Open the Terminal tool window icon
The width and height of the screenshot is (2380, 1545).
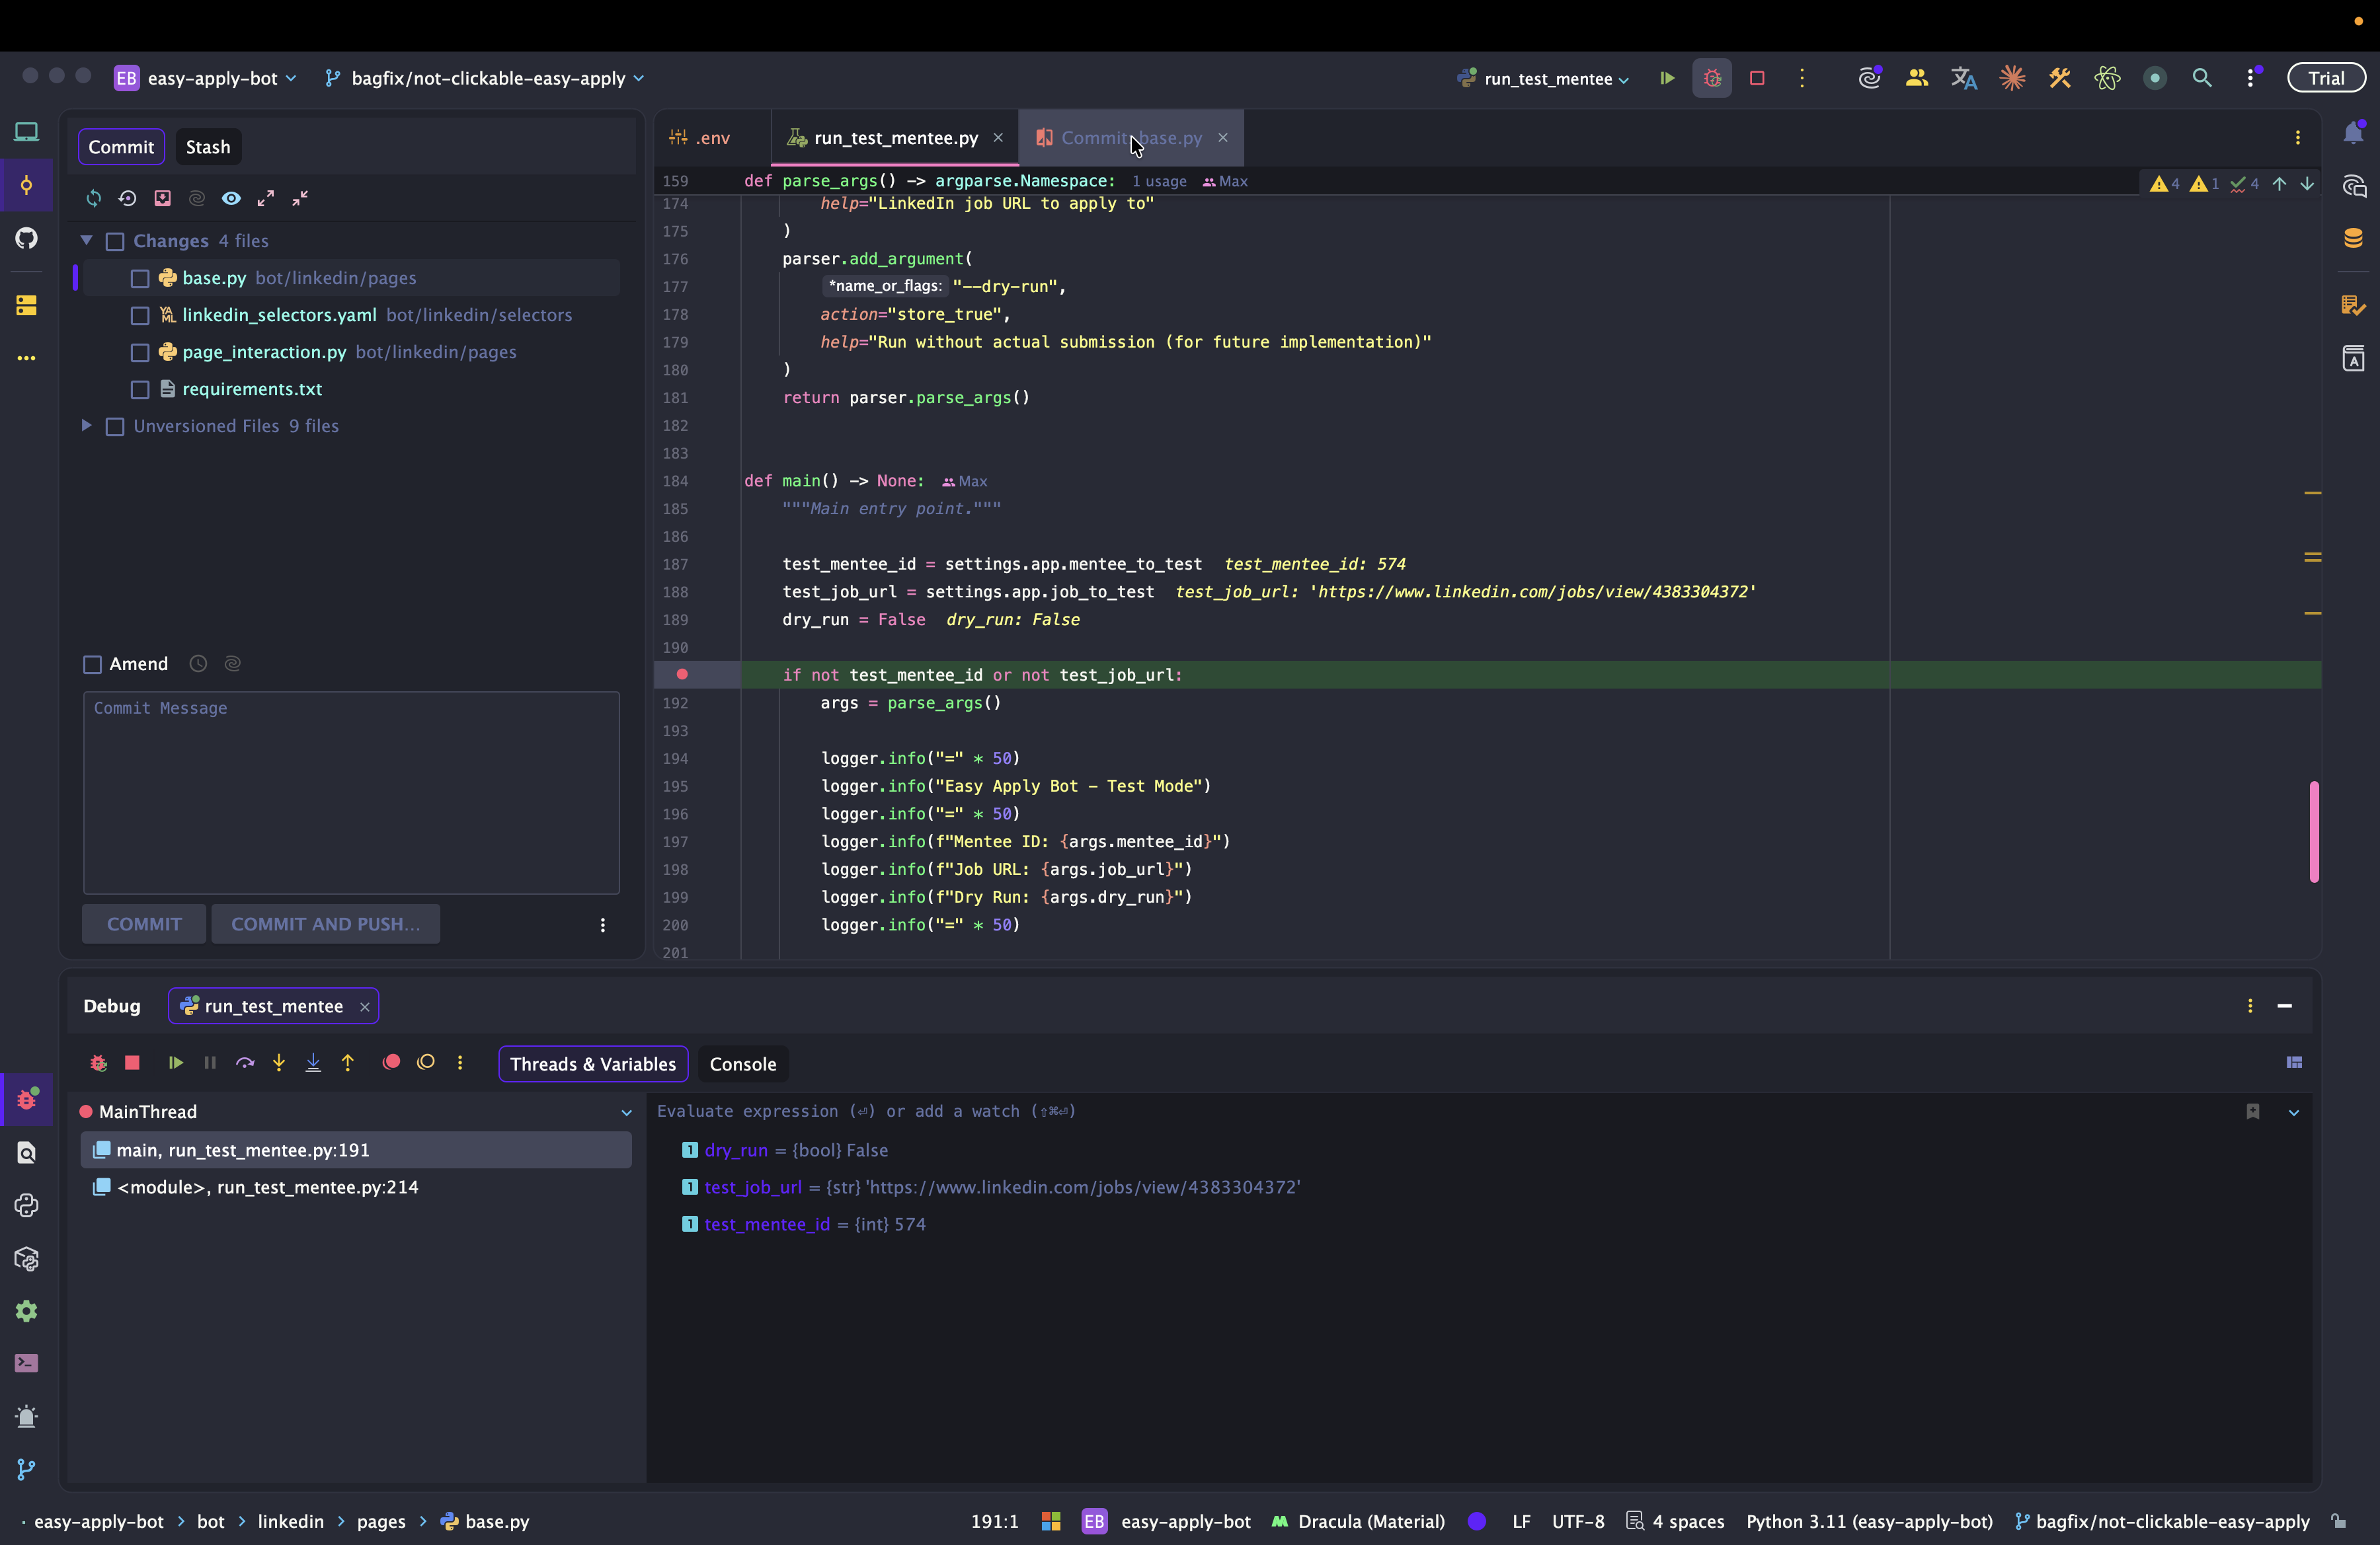tap(26, 1363)
